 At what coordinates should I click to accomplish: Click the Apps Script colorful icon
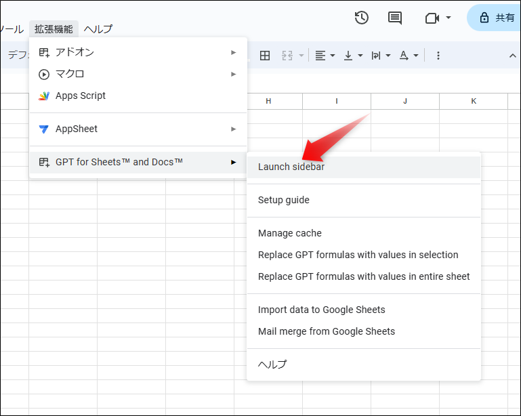[x=44, y=96]
